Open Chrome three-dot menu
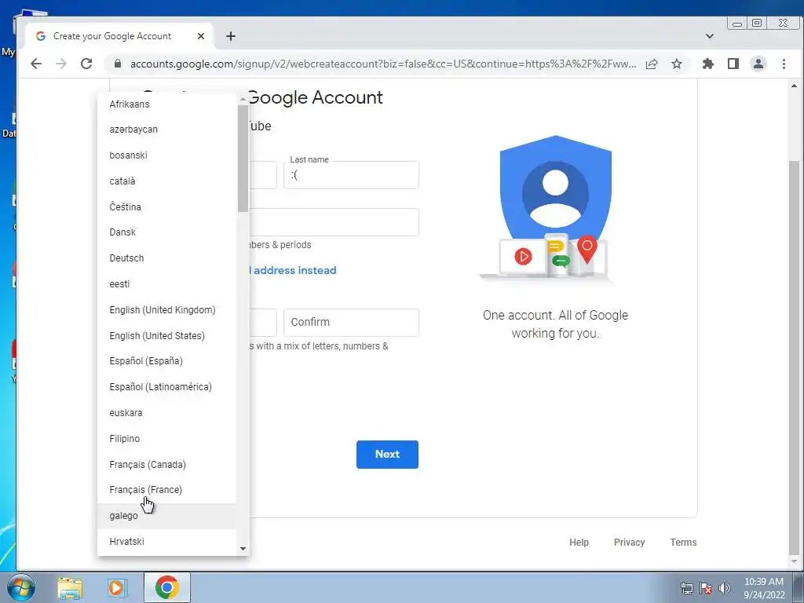804x603 pixels. pyautogui.click(x=784, y=64)
